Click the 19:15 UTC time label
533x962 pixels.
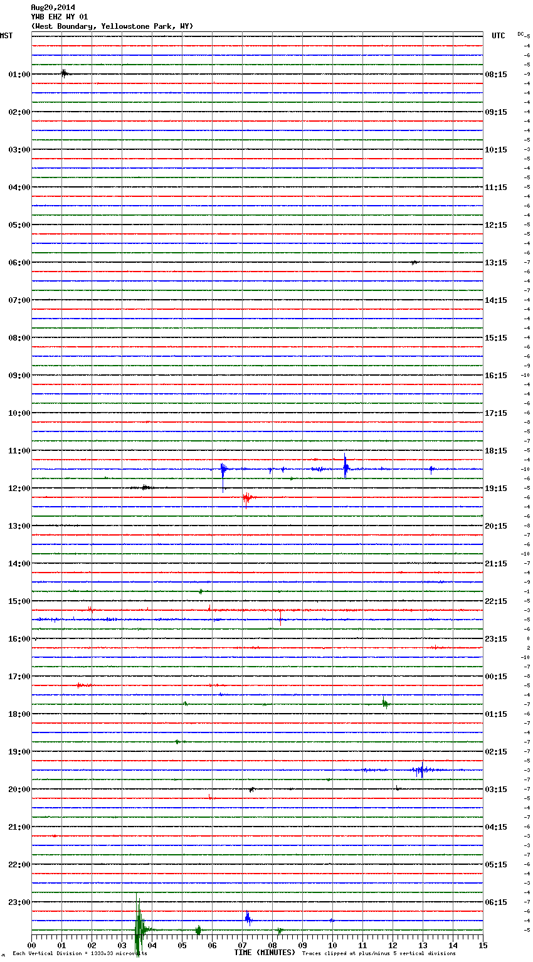pyautogui.click(x=496, y=489)
